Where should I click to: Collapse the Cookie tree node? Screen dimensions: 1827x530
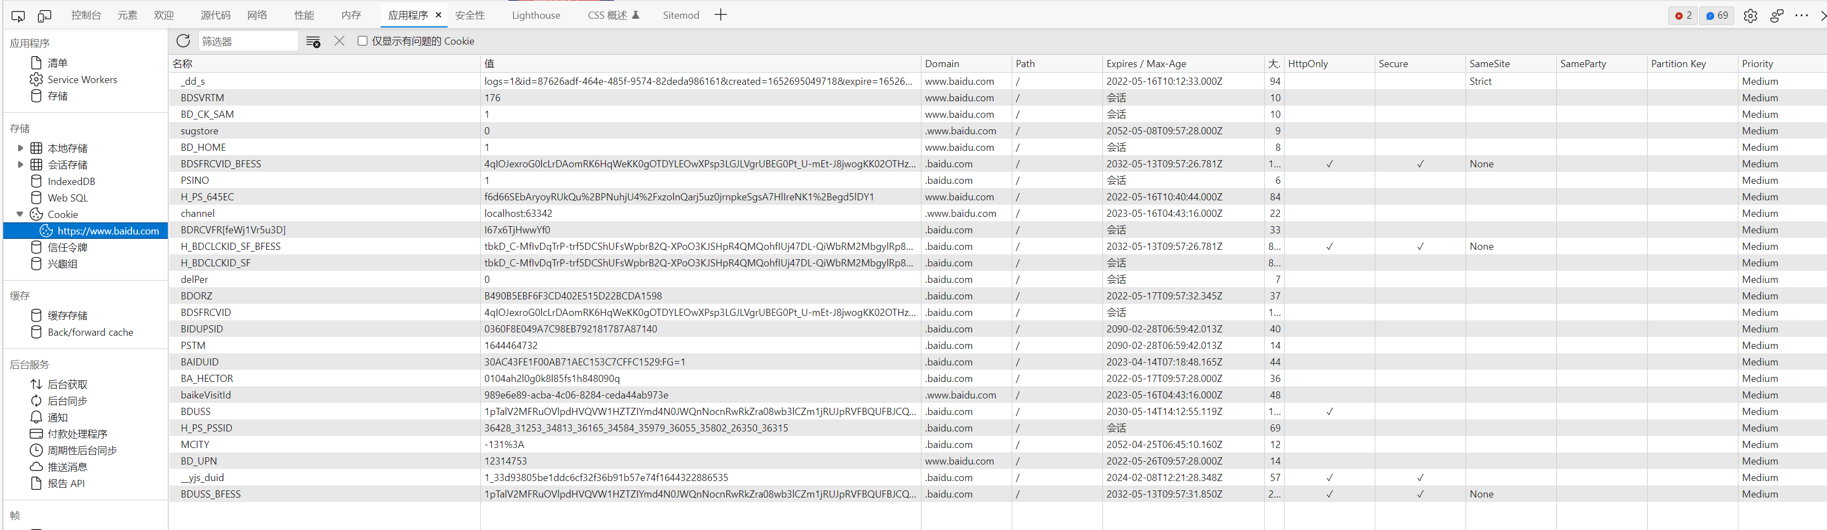coord(20,214)
